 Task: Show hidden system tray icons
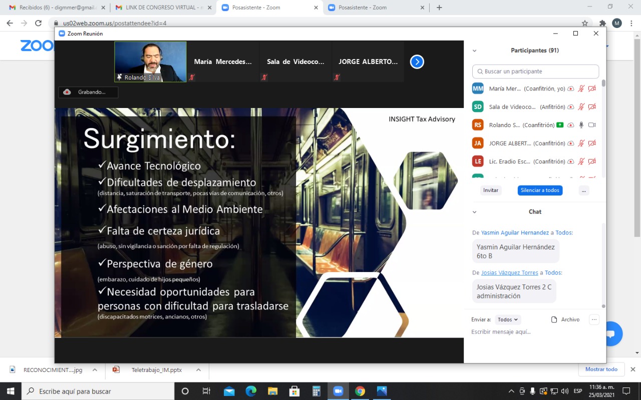[x=511, y=391]
